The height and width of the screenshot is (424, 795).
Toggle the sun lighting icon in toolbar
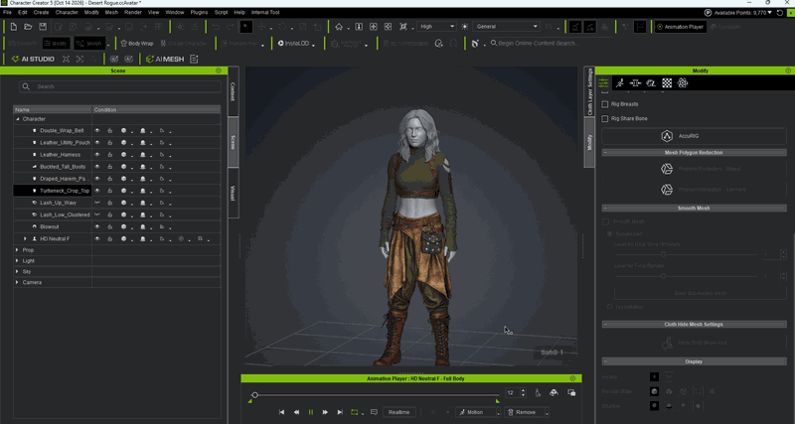465,27
